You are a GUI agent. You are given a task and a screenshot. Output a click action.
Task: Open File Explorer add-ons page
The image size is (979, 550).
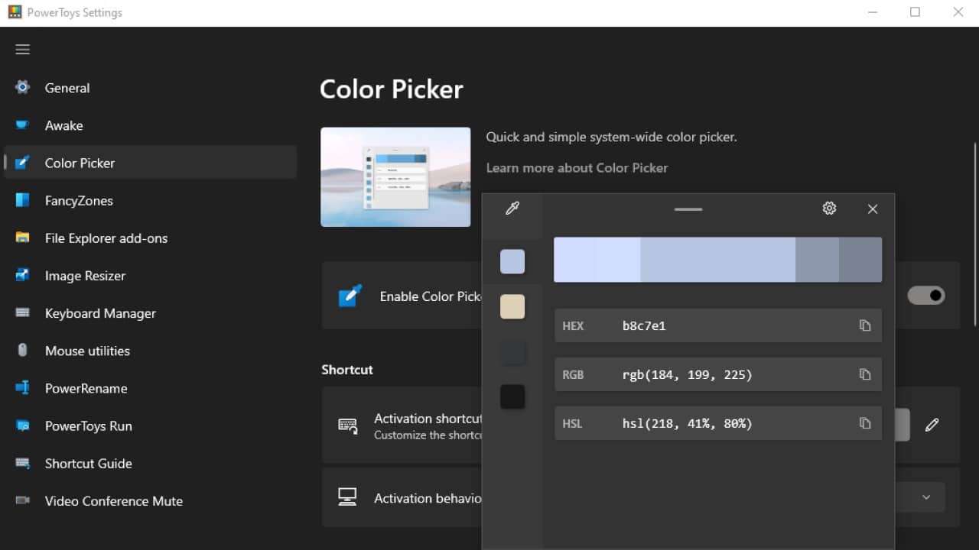pyautogui.click(x=151, y=238)
